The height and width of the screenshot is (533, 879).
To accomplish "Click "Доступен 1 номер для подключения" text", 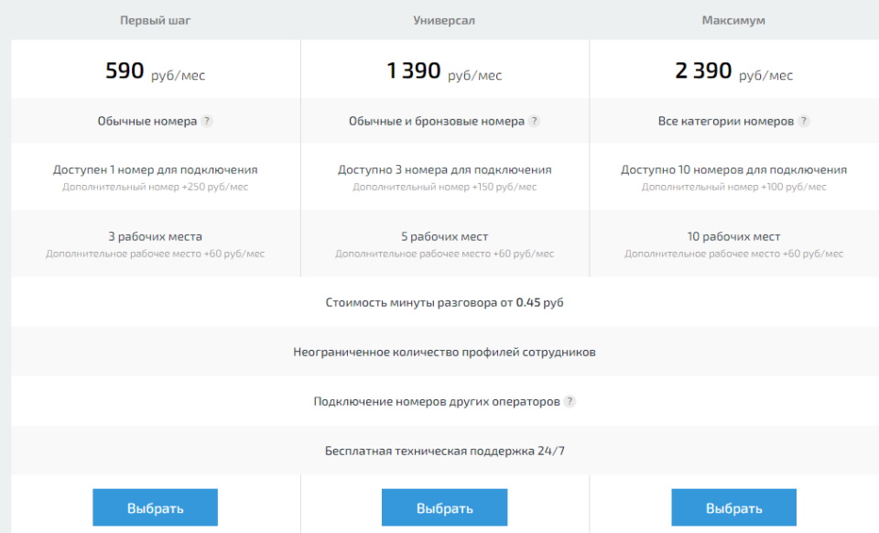I will [x=155, y=169].
